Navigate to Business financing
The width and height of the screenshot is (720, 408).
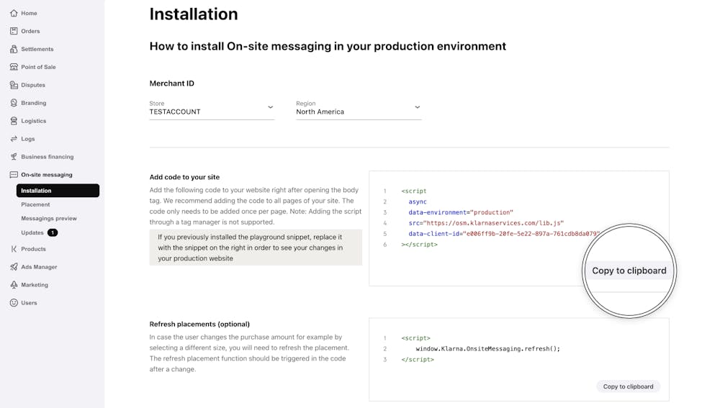47,157
